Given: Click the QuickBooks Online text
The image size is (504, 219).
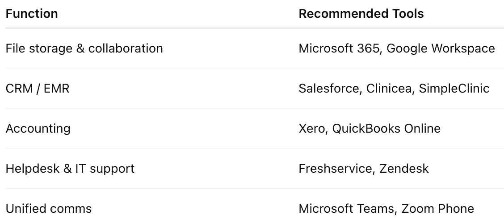Looking at the screenshot, I should coord(386,128).
